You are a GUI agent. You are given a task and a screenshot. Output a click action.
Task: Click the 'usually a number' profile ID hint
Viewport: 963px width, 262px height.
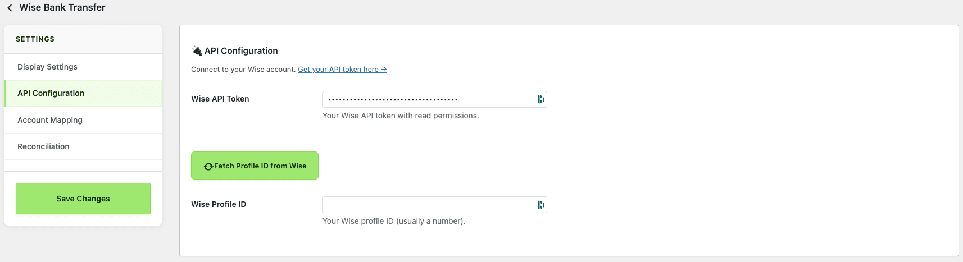point(394,221)
